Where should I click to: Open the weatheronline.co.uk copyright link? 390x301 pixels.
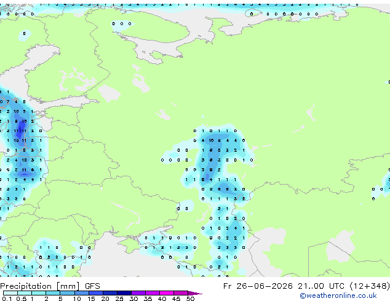point(338,295)
